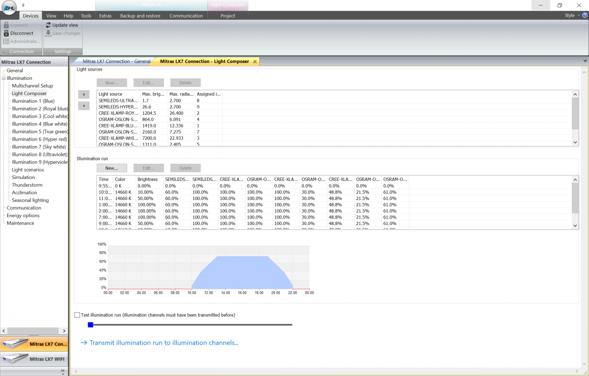Switch to Mitras LX7 Connection - General tab
Screen dimensions: 589x376
[x=116, y=62]
